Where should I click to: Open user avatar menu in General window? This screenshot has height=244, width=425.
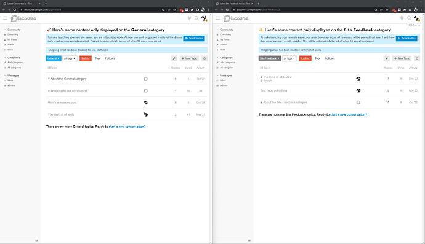click(204, 18)
